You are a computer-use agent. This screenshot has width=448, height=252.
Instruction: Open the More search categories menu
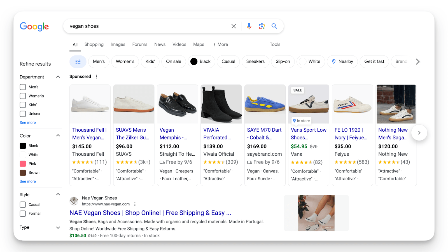click(220, 45)
